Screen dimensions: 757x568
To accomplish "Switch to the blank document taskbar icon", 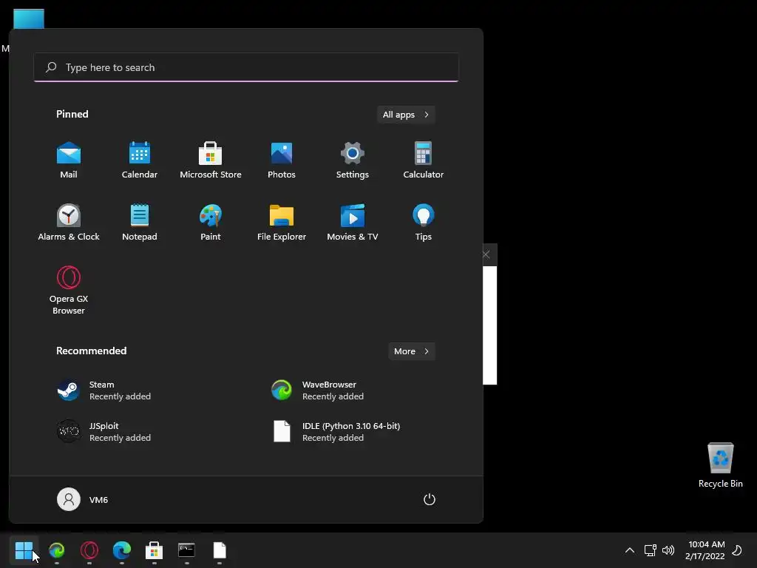I will tap(219, 550).
